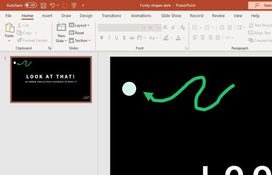Align text right
272x175 pixels.
point(210,37)
